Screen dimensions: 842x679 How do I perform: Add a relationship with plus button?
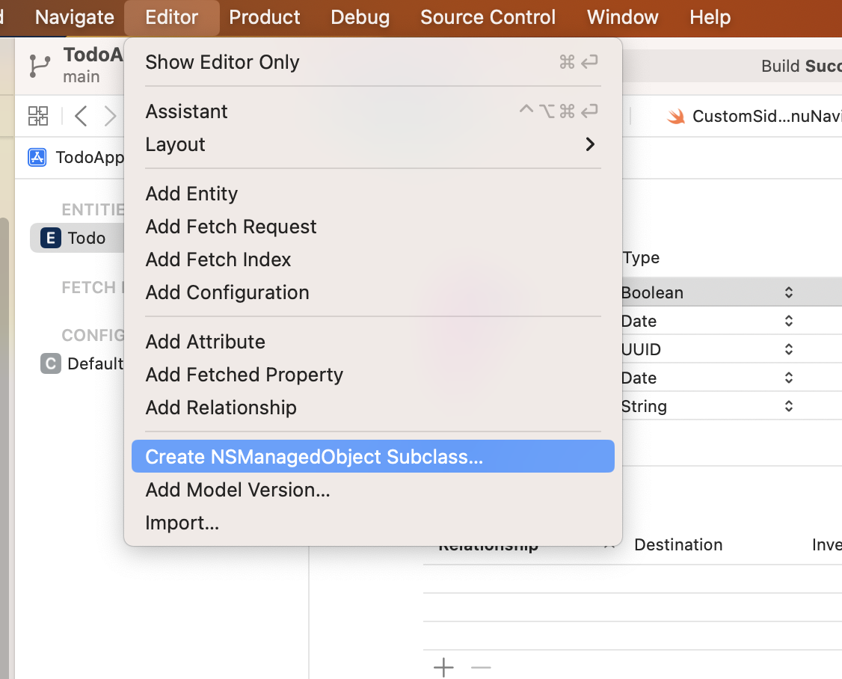pyautogui.click(x=443, y=668)
